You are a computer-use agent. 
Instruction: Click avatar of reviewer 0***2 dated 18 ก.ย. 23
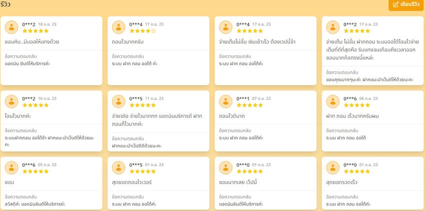coord(11,27)
